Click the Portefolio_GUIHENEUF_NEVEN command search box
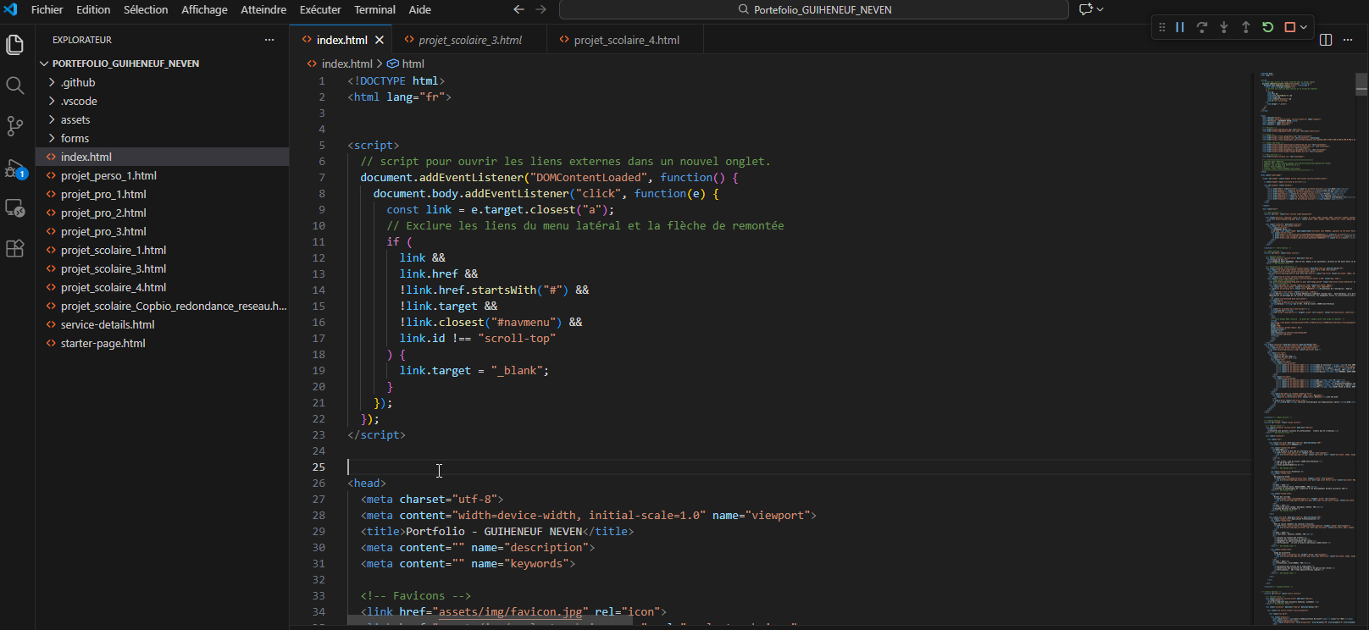1369x630 pixels. [x=813, y=9]
